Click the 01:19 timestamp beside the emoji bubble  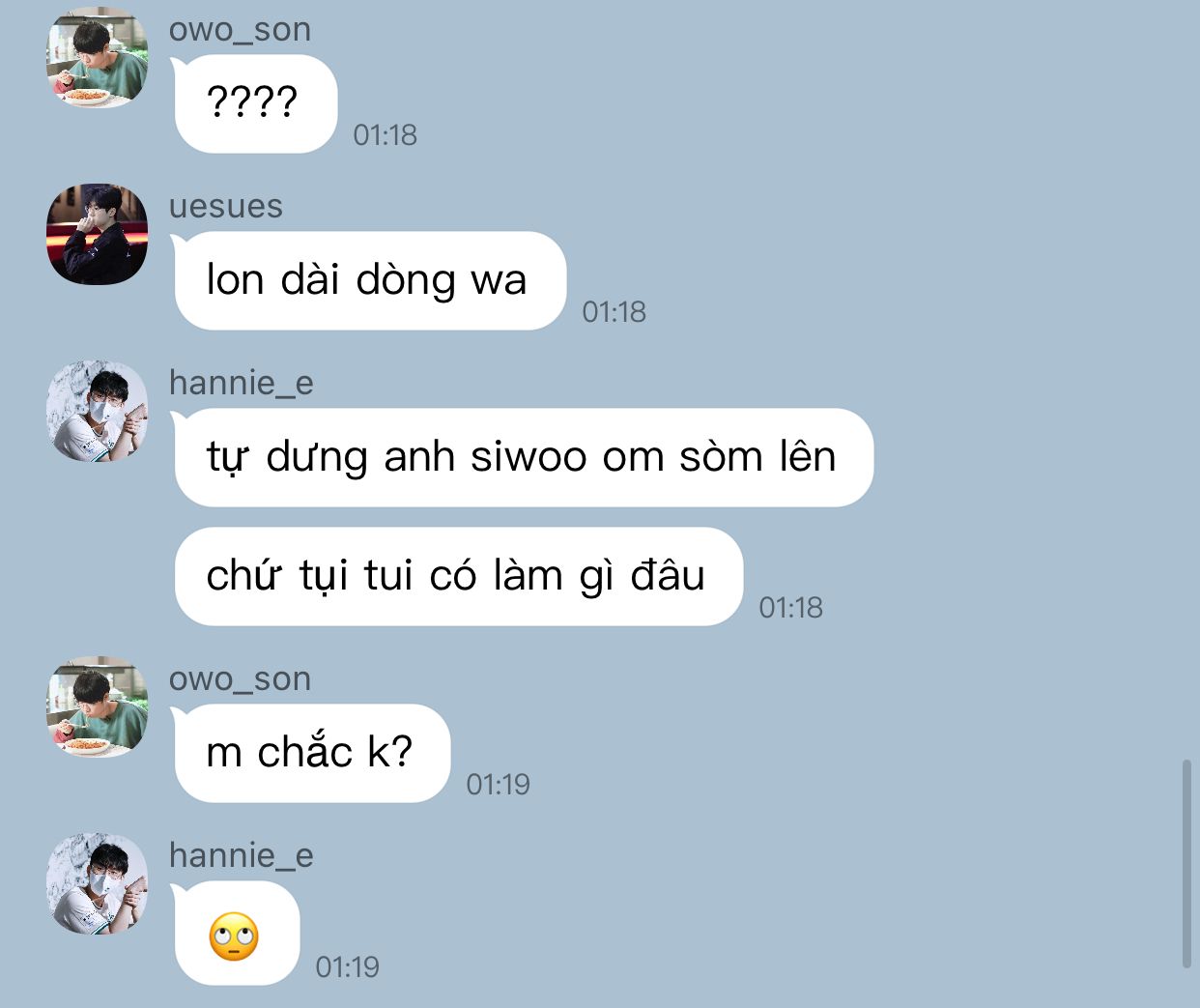pyautogui.click(x=348, y=966)
